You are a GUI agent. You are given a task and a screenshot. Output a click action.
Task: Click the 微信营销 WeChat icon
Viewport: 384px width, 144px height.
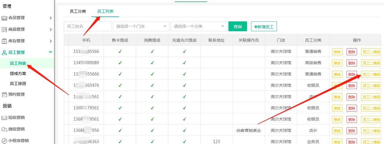(x=4, y=129)
